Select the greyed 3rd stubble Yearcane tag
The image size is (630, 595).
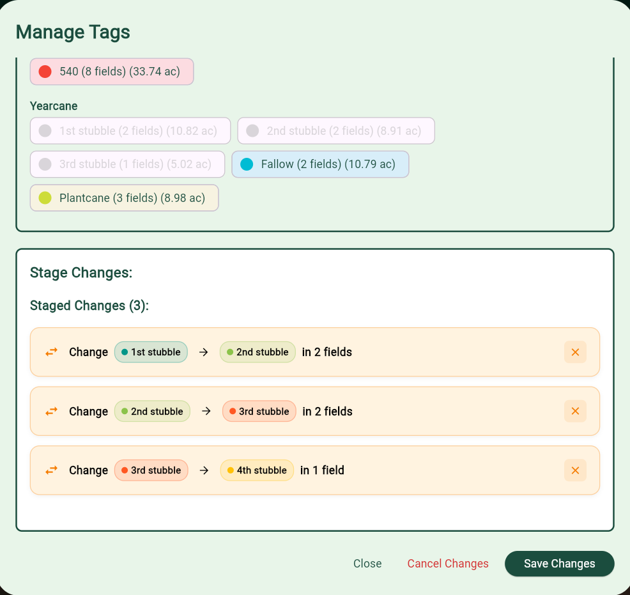pyautogui.click(x=127, y=164)
